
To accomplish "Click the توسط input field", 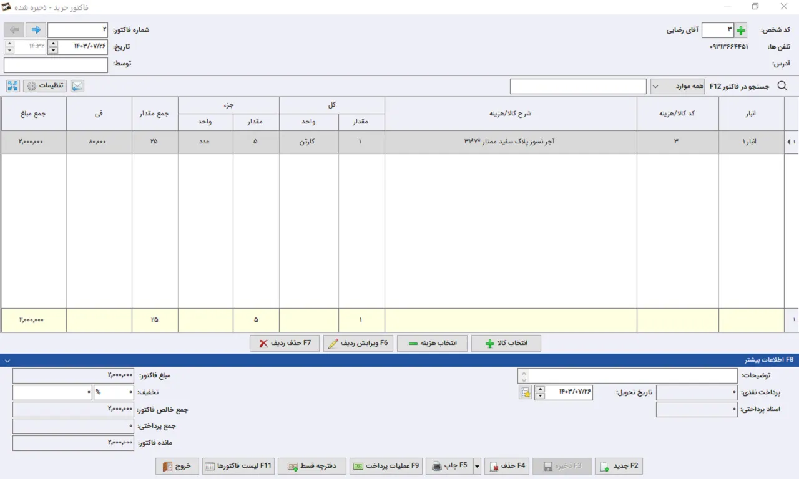I will click(56, 64).
